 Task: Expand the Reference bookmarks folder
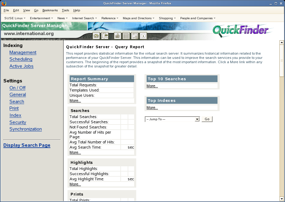110,18
